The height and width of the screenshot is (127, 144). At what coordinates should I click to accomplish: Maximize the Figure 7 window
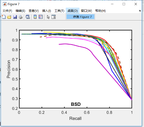pos(124,4)
